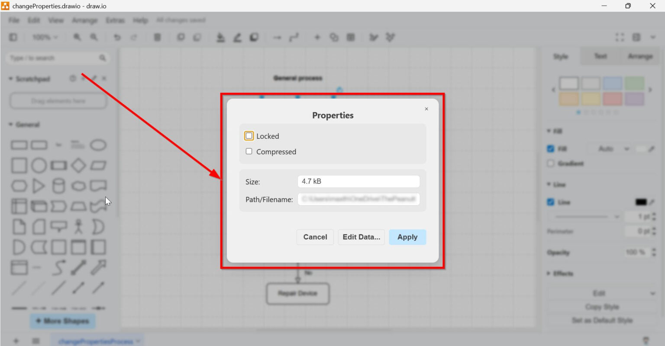
Task: Open the Edit dropdown in Style panel
Action: [602, 293]
